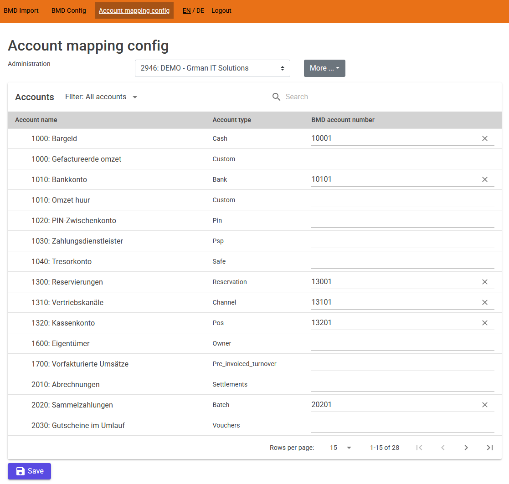Open the More ... dropdown button
Viewport: 509px width, 484px height.
point(324,68)
